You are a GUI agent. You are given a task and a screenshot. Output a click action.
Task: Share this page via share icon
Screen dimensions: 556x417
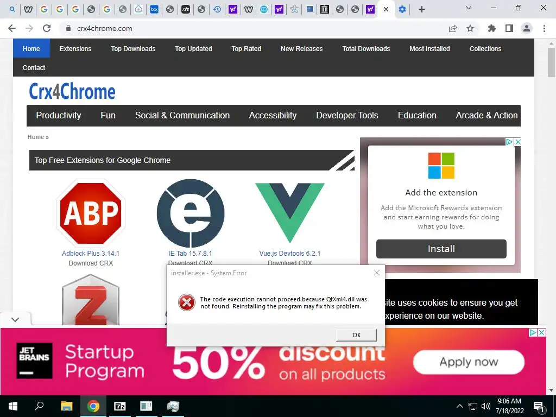[453, 28]
